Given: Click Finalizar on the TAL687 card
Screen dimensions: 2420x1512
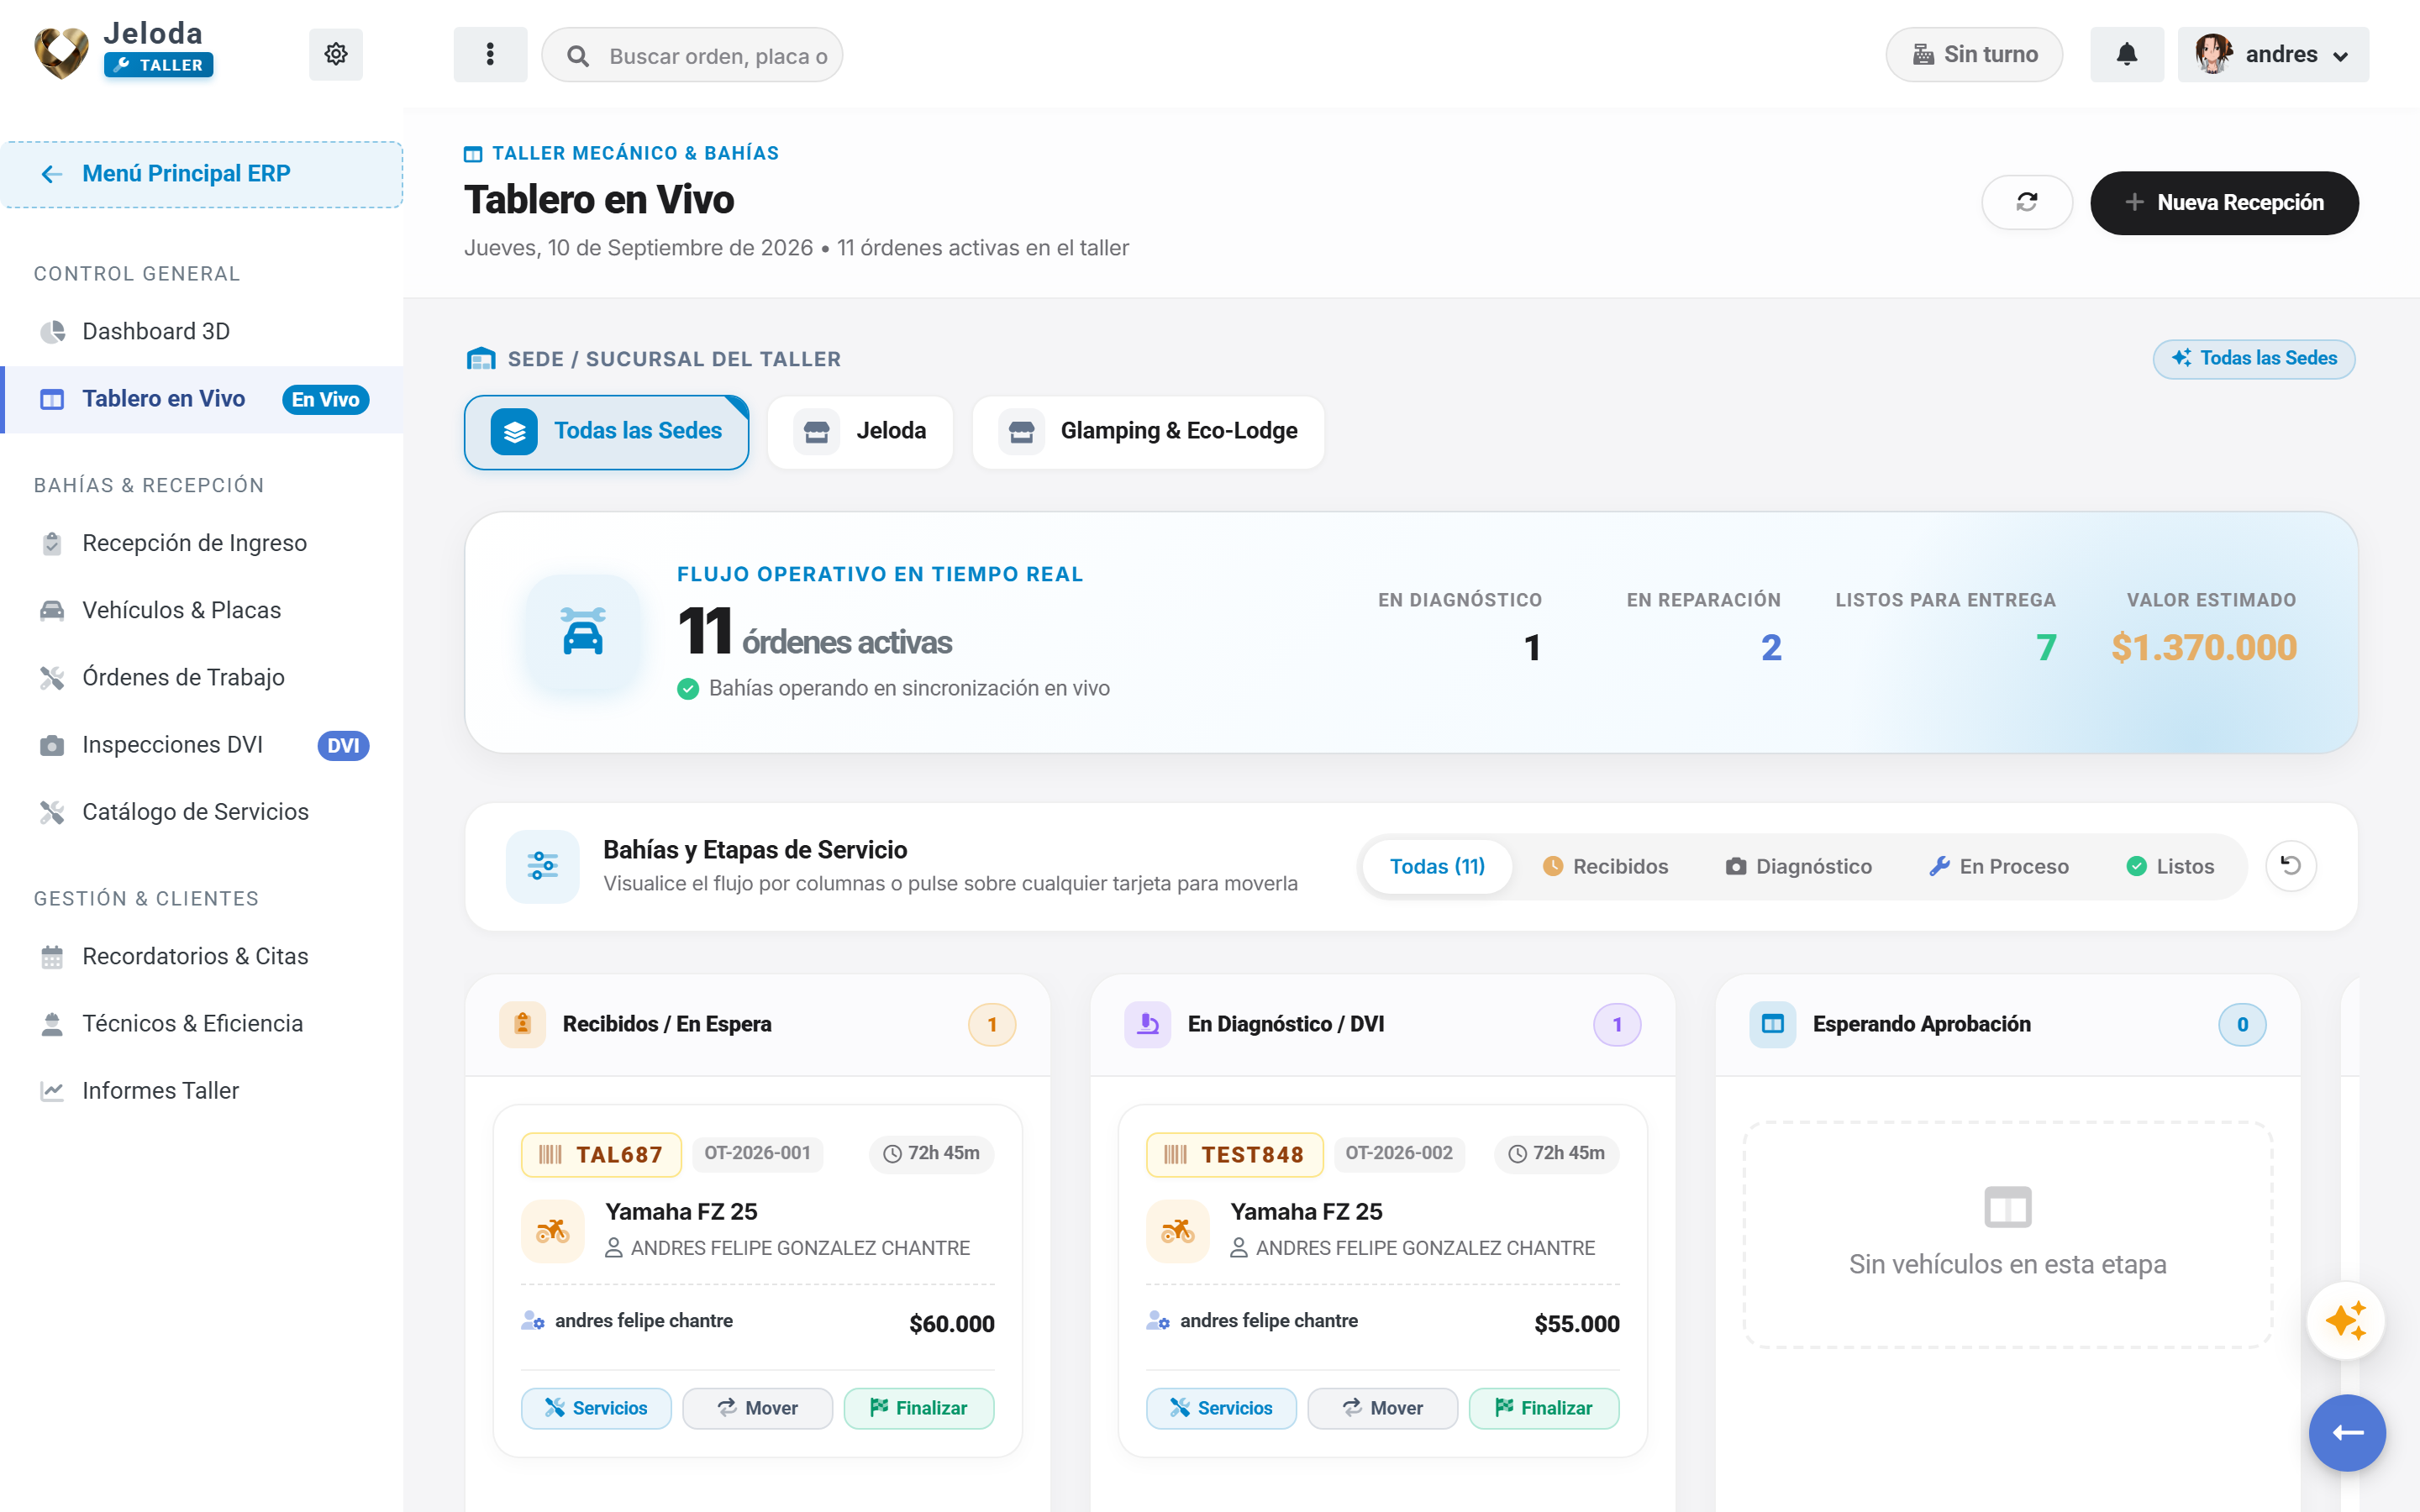Looking at the screenshot, I should point(919,1408).
